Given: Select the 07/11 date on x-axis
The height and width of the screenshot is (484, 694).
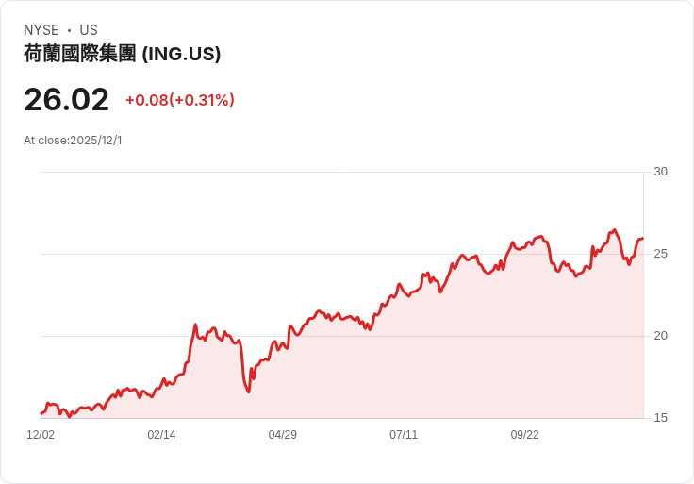Looking at the screenshot, I should point(404,435).
